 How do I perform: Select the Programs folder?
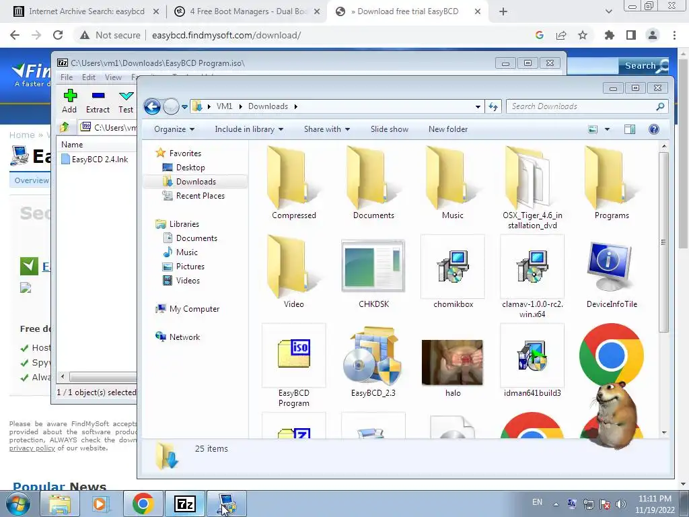(x=612, y=182)
